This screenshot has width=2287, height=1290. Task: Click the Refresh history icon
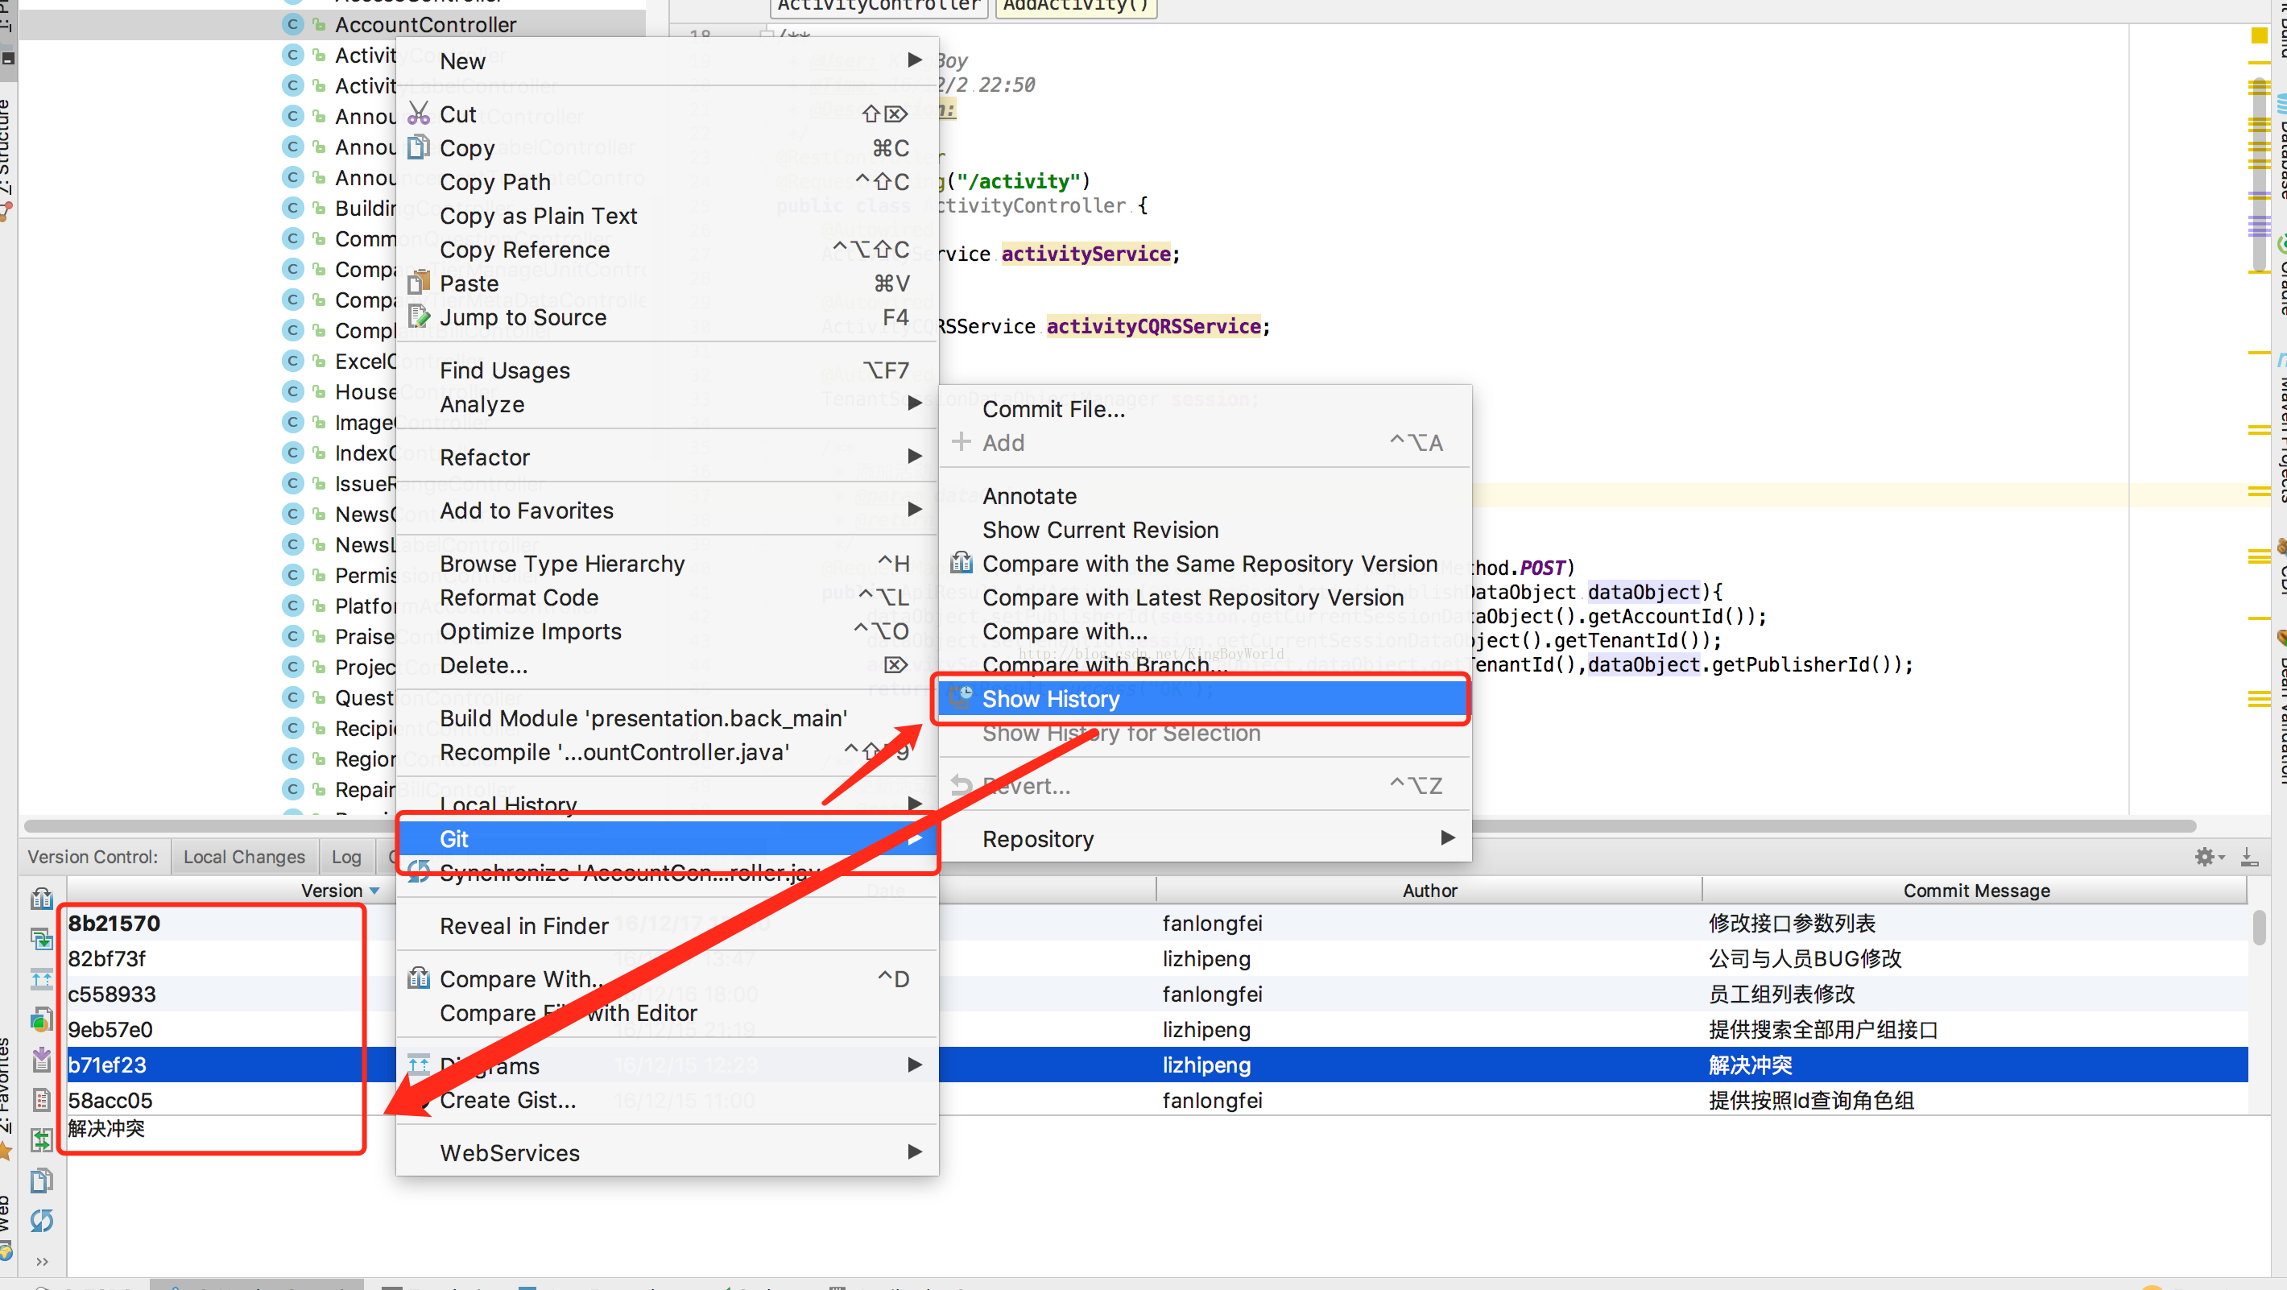point(41,1220)
